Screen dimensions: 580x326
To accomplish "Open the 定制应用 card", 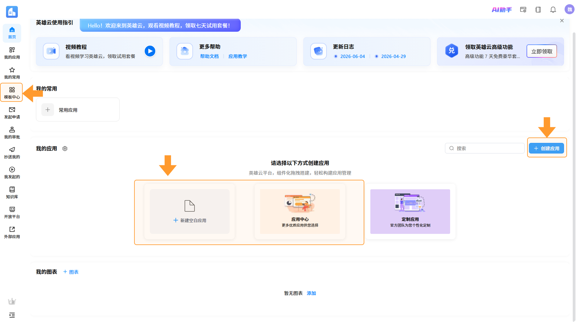I will (410, 211).
